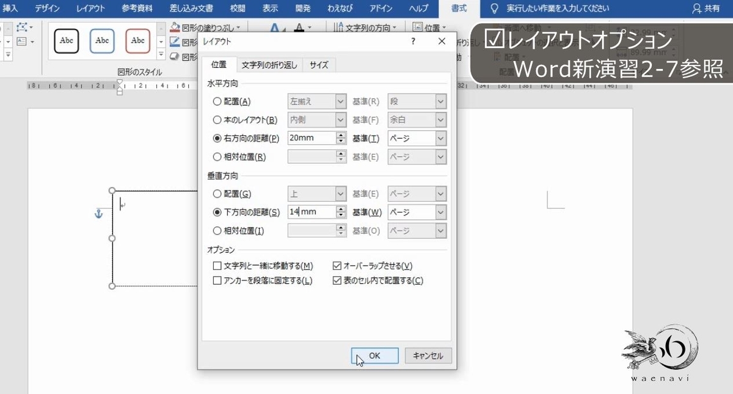The height and width of the screenshot is (394, 733).
Task: Toggle 文字列と一緒に移動する(M) checkbox
Action: tap(217, 266)
